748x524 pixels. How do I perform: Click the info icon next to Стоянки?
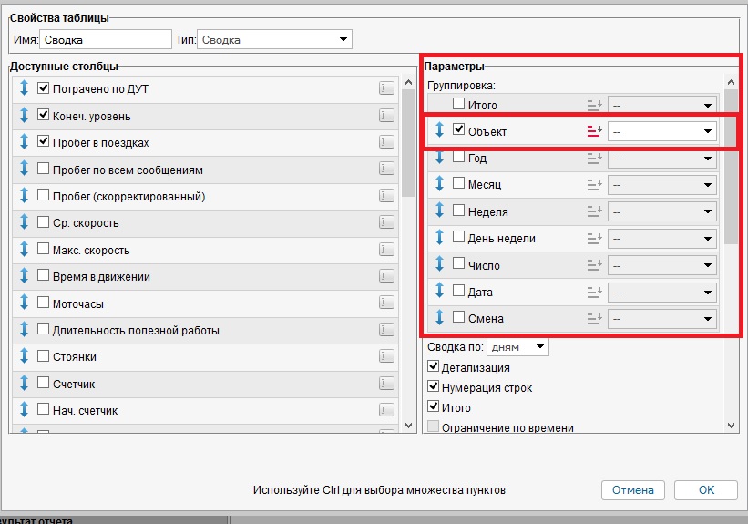[x=386, y=357]
